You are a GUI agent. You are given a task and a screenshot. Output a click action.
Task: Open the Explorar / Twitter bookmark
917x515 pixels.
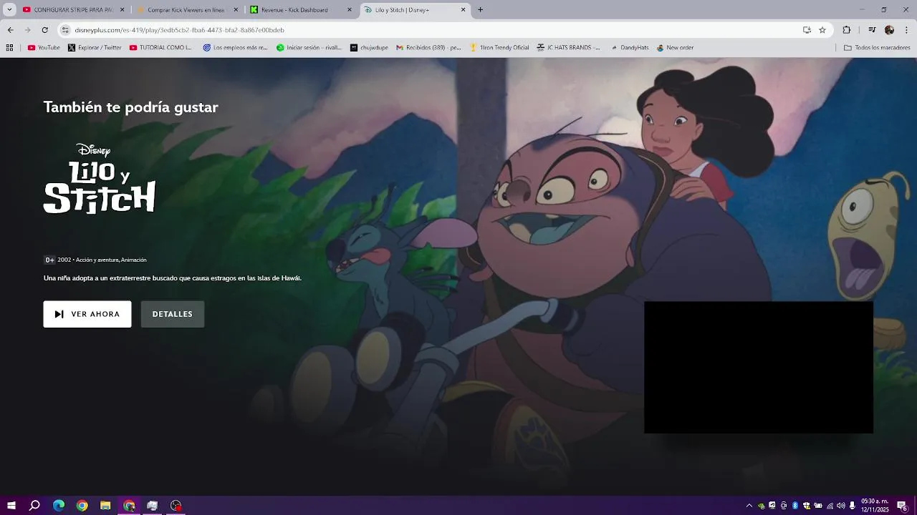click(95, 48)
